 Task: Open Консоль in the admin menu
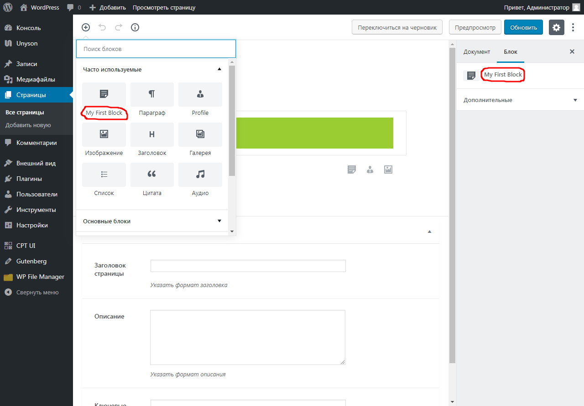[36, 28]
